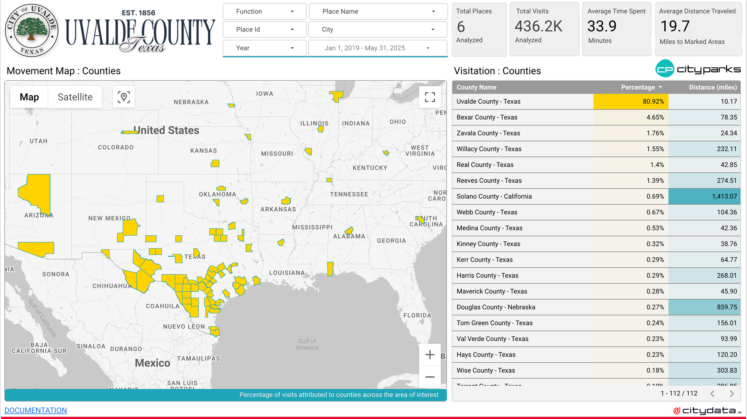Open the Function dropdown
747x419 pixels.
coord(264,12)
